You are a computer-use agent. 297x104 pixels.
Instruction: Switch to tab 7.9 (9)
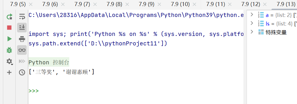(146, 4)
